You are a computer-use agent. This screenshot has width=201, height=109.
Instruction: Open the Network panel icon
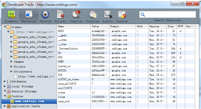coord(45,14)
